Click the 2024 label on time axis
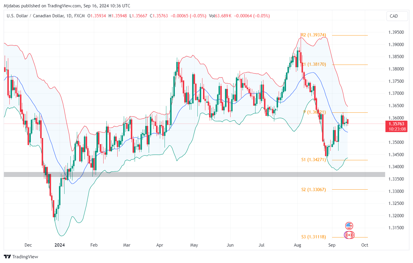The image size is (413, 263). point(60,245)
